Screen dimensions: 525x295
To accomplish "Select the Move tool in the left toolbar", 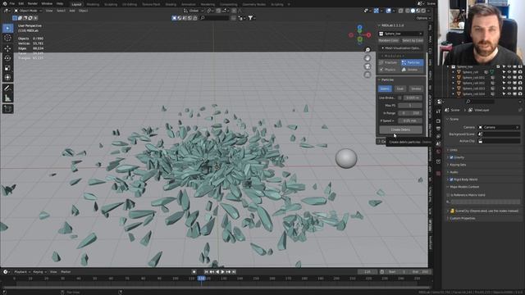I will click(x=7, y=49).
